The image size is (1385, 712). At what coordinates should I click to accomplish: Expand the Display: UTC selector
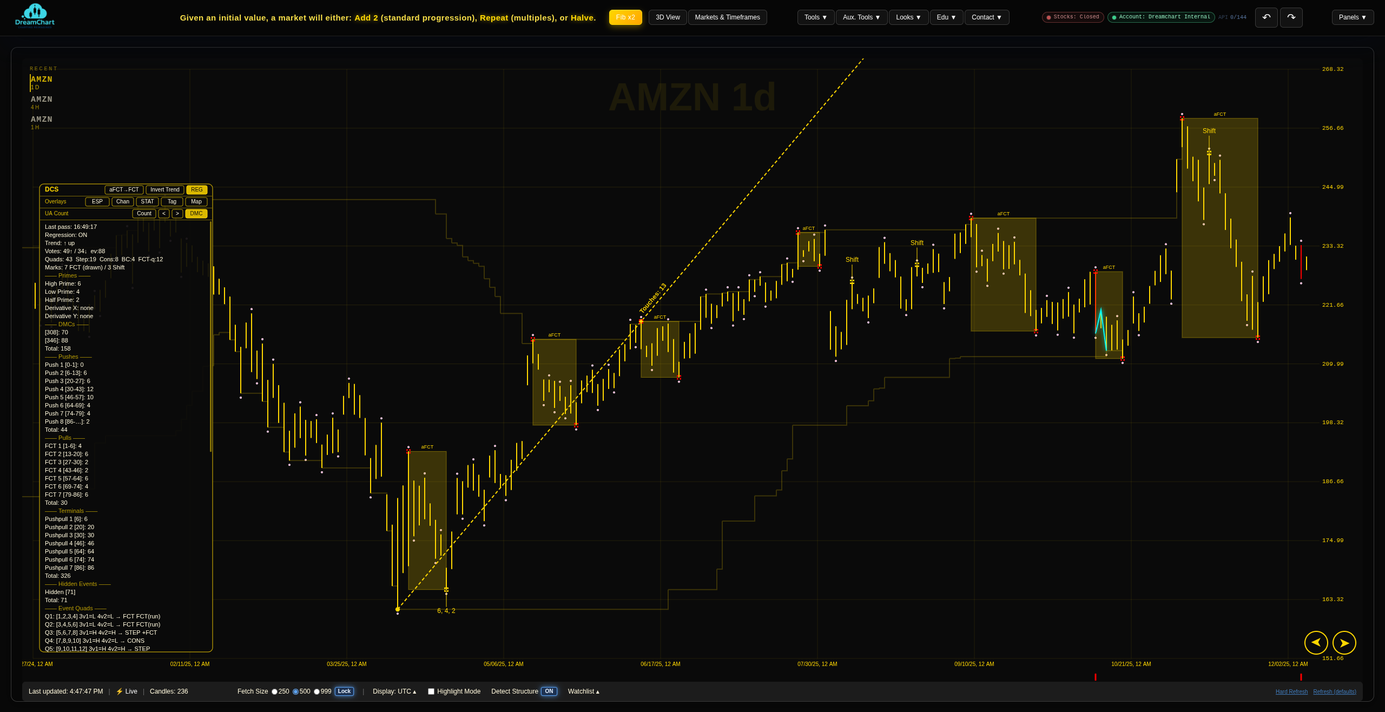(x=394, y=691)
